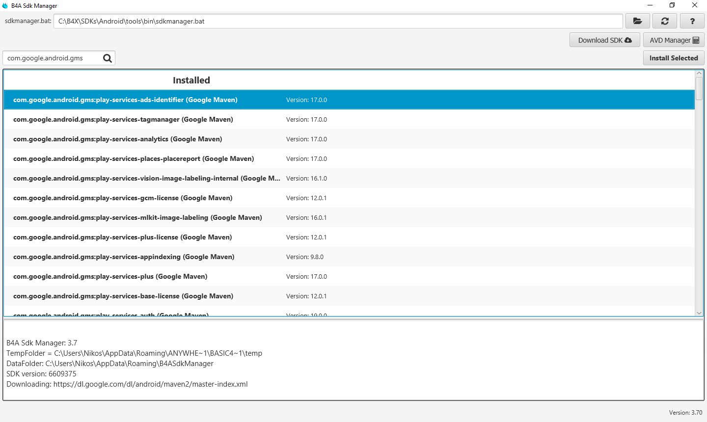Click the Installed section header

191,80
